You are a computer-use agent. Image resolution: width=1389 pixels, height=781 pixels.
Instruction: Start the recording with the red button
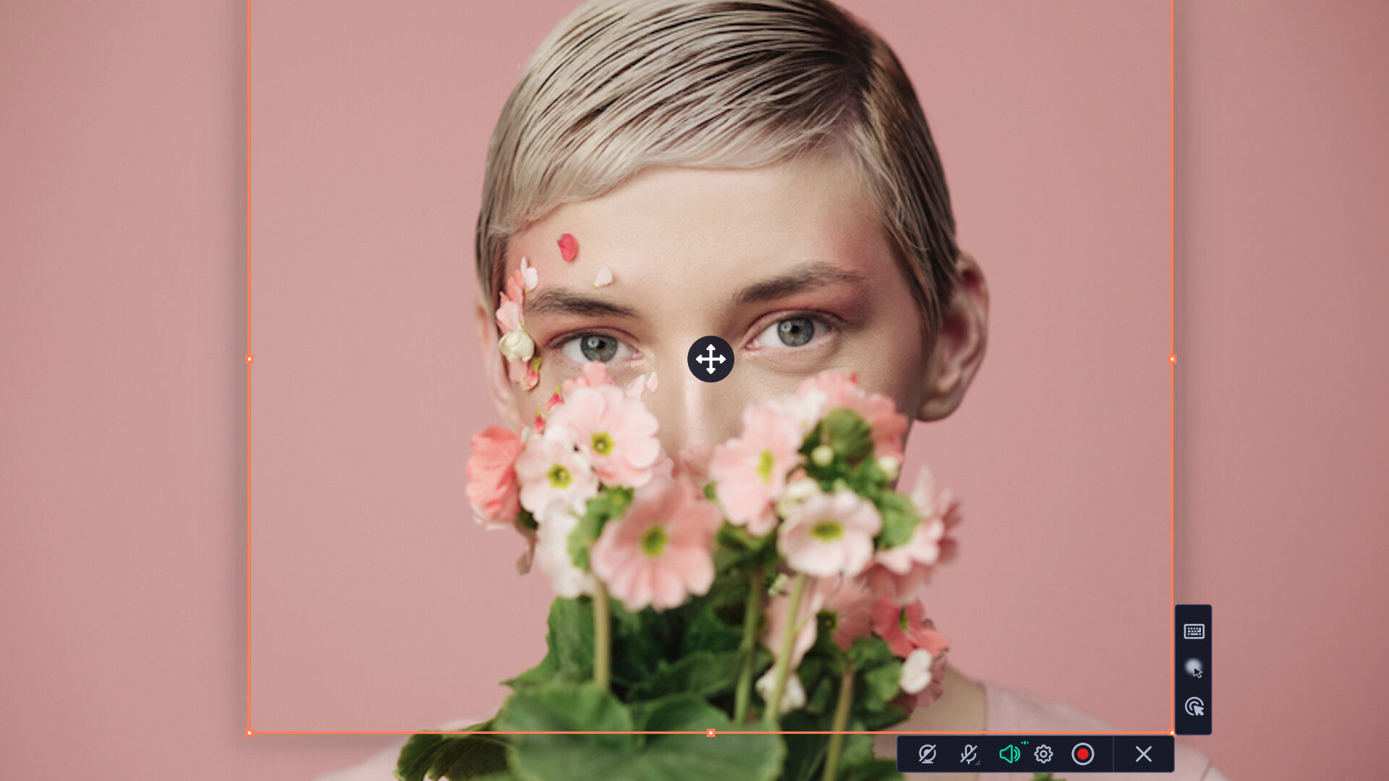point(1083,755)
